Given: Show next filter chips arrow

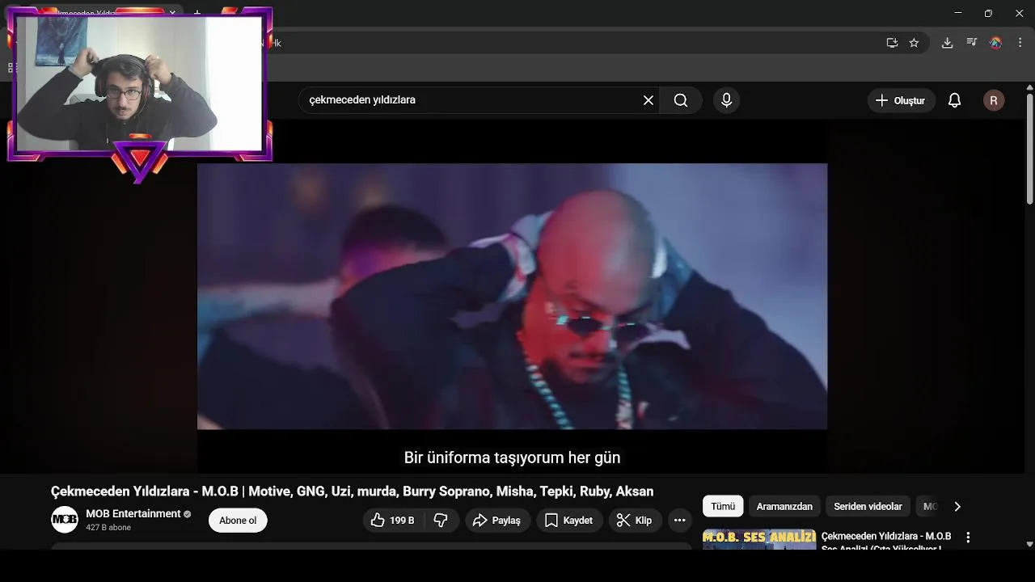Looking at the screenshot, I should pos(957,507).
